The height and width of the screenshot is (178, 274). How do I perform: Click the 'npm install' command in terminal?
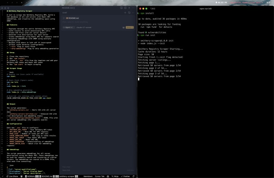(x=147, y=13)
